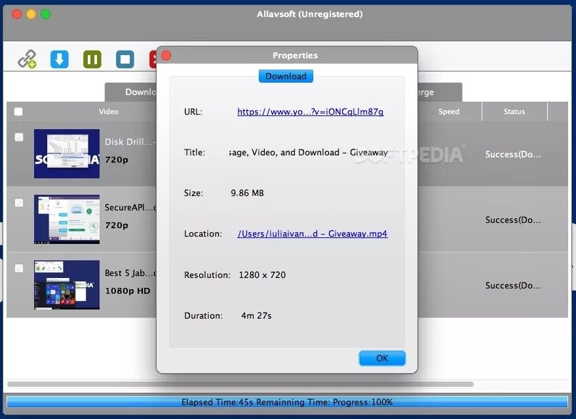
Task: Click the Best 5 Jab video thumbnail
Action: [x=67, y=285]
